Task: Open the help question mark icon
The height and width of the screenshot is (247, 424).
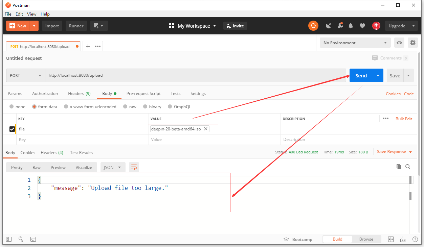Action: [415, 239]
